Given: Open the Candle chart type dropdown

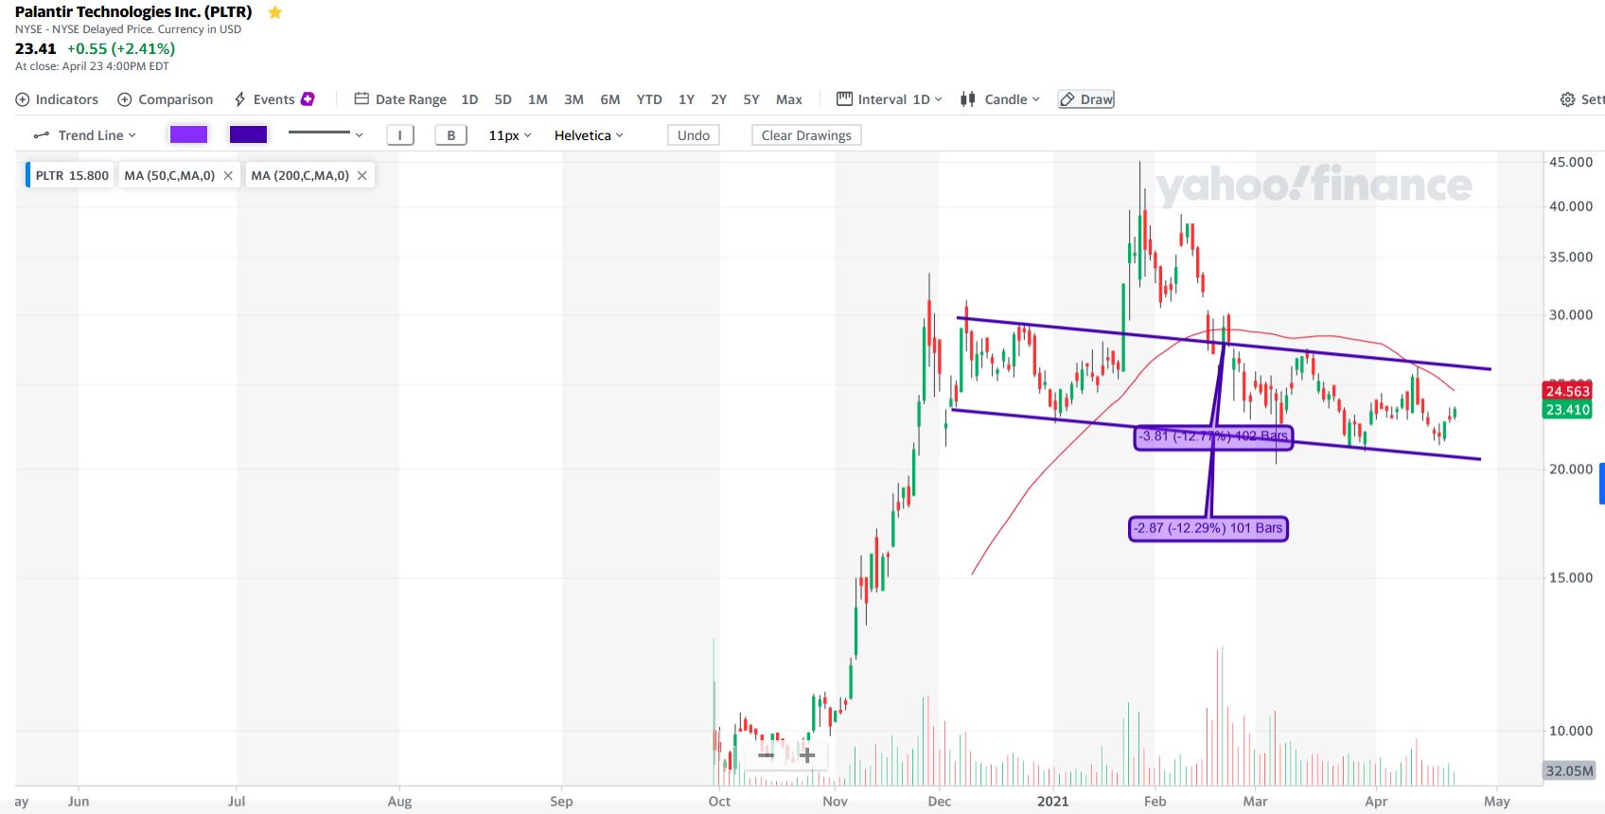Looking at the screenshot, I should coord(1000,99).
